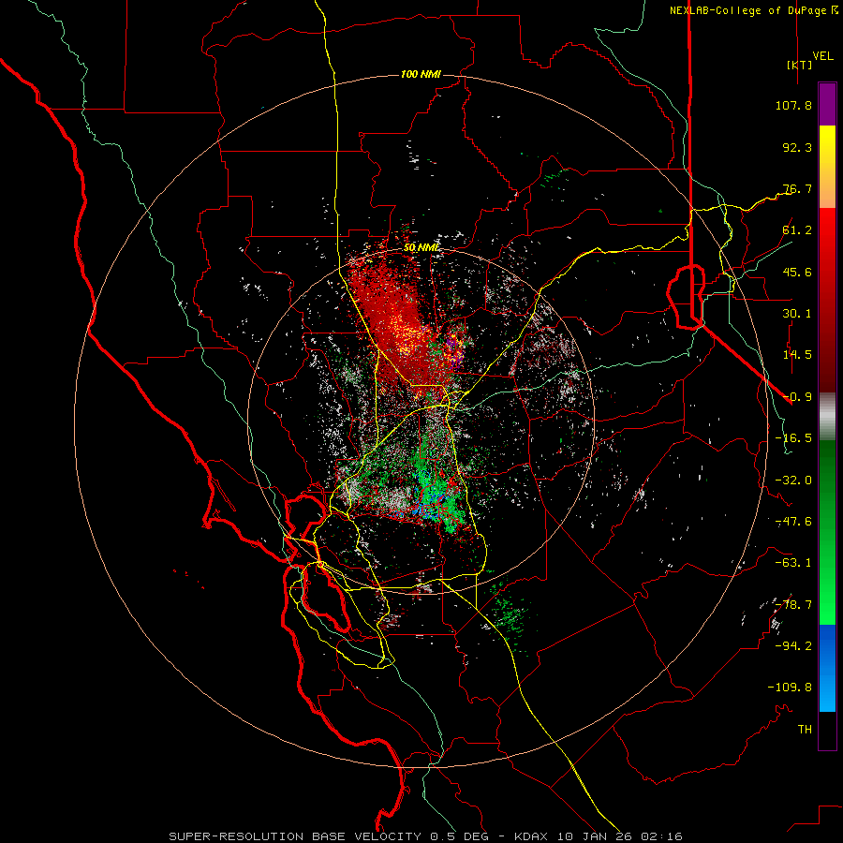Click the -0.9 velocity scale value
843x843 pixels.
pos(797,397)
